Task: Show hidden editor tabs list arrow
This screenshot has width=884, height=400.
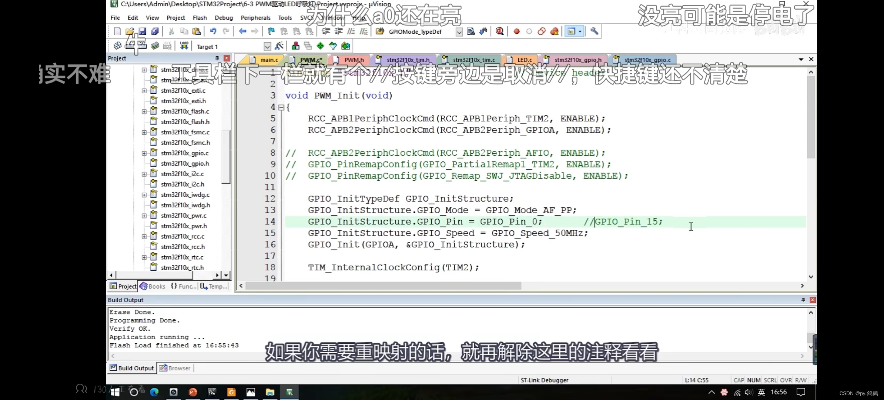Action: [x=801, y=59]
